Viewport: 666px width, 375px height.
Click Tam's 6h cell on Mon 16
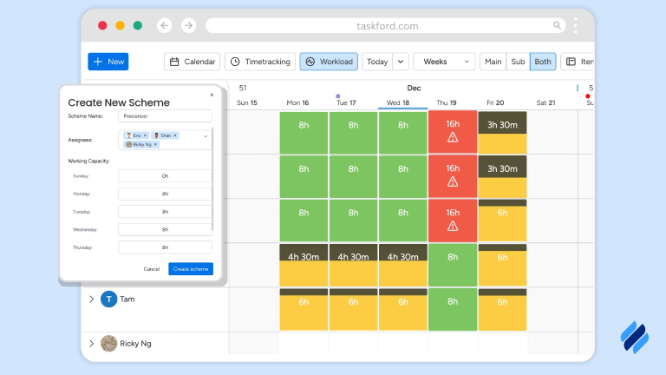(x=304, y=310)
